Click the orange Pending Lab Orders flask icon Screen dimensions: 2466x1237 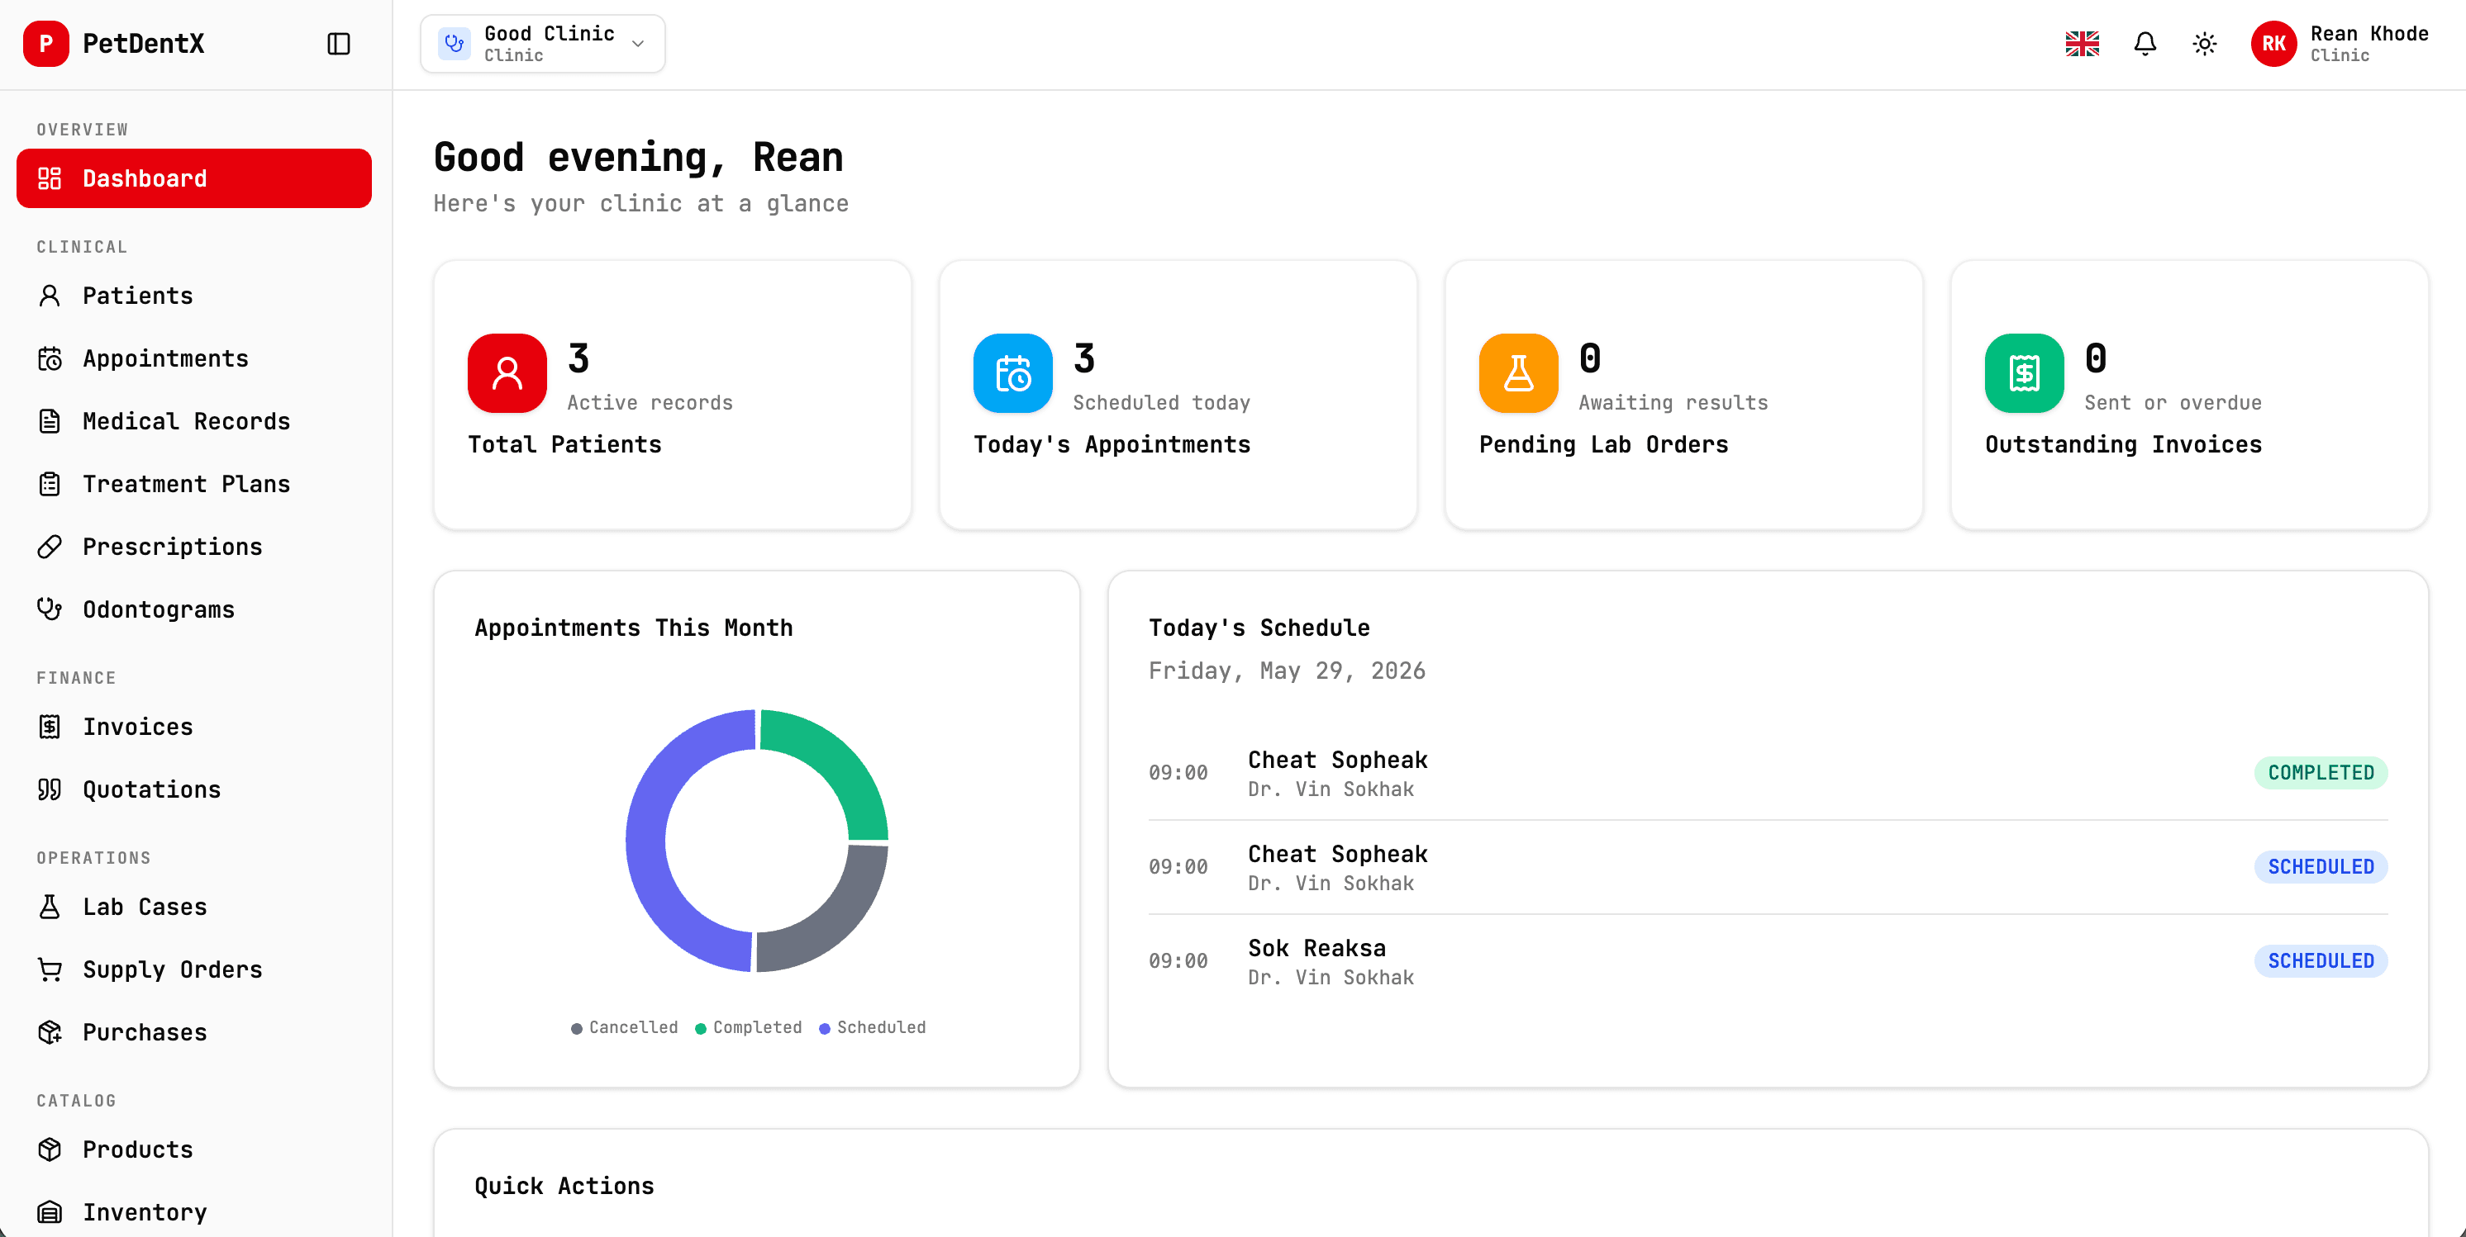[1518, 373]
